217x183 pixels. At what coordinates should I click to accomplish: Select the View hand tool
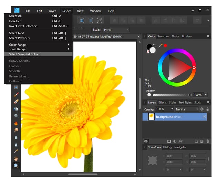pos(16,159)
